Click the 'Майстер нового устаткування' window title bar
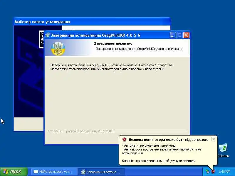Screen dimensions: 235x176 (x=92, y=22)
